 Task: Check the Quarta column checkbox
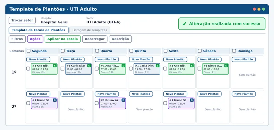[97, 51]
